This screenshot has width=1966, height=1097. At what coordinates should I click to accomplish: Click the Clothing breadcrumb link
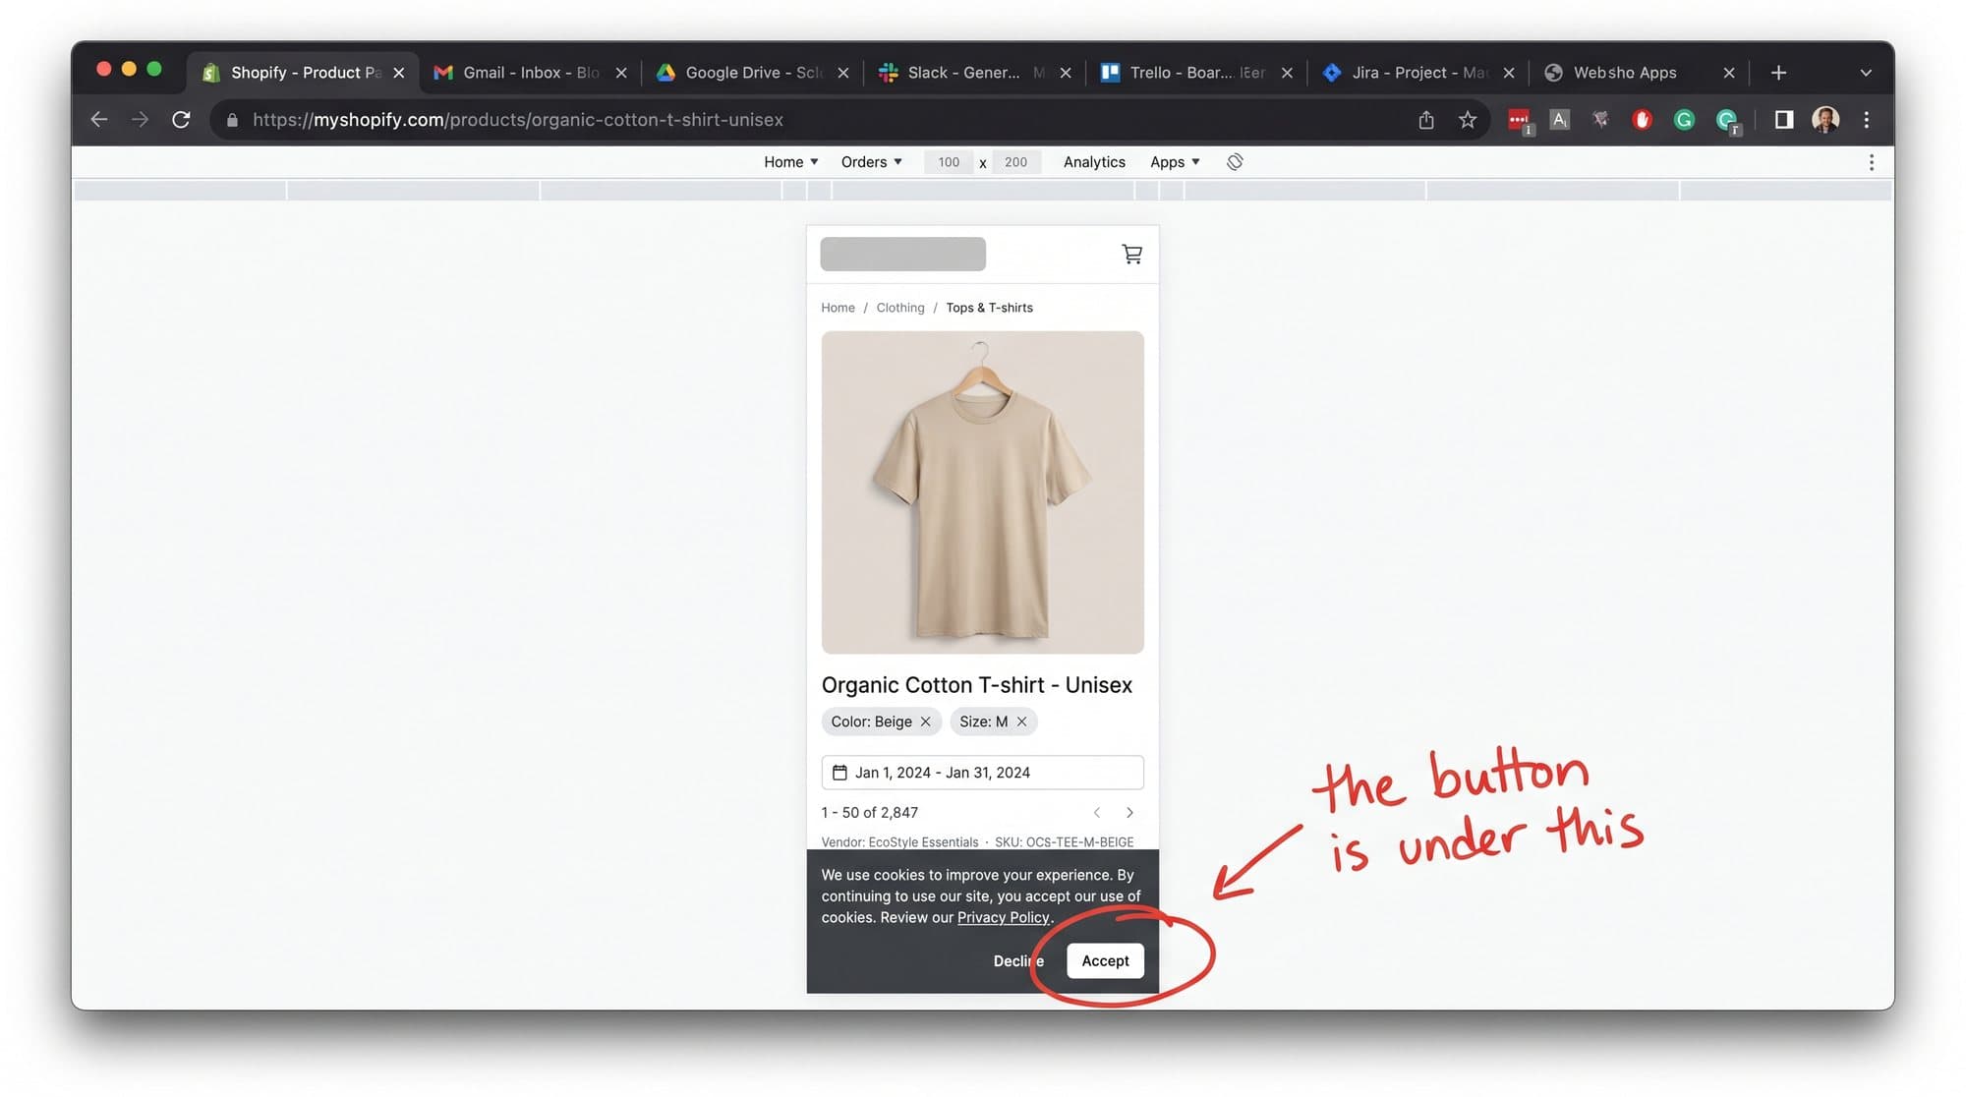900,308
